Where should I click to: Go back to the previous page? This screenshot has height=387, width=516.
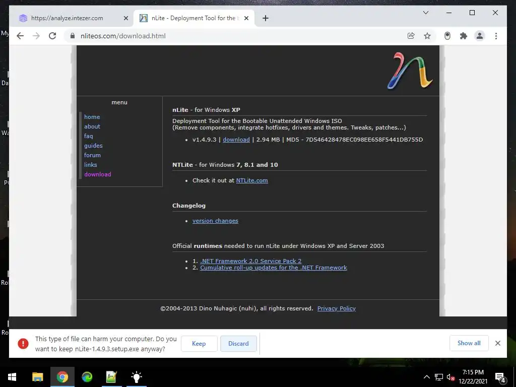pyautogui.click(x=20, y=36)
